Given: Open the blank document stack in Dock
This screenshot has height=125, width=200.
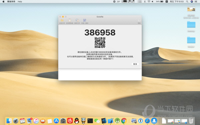Looking at the screenshot, I should tap(164, 121).
